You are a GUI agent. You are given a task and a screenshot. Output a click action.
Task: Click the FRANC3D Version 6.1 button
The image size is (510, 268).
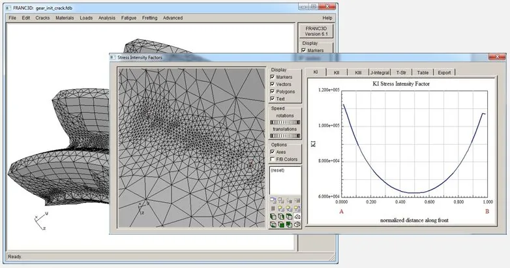coord(316,31)
